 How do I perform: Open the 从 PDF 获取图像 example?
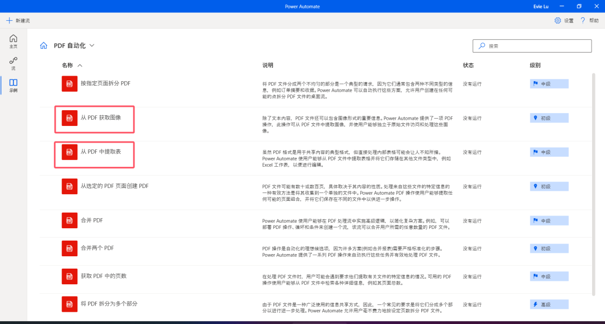pos(101,118)
